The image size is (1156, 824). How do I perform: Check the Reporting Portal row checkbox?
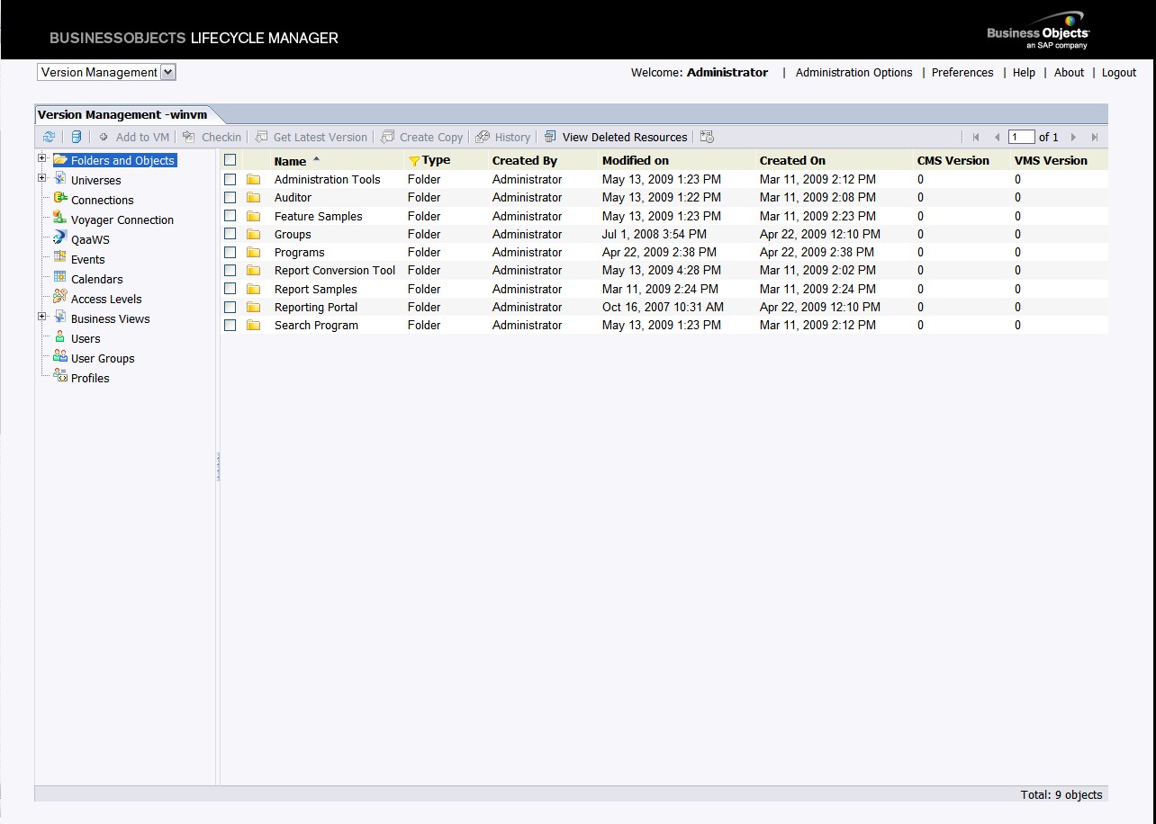coord(230,307)
